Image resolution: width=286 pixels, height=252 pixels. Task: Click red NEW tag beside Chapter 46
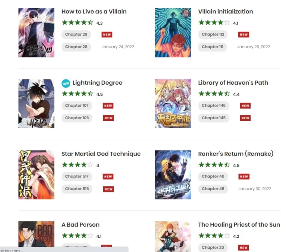point(244,177)
